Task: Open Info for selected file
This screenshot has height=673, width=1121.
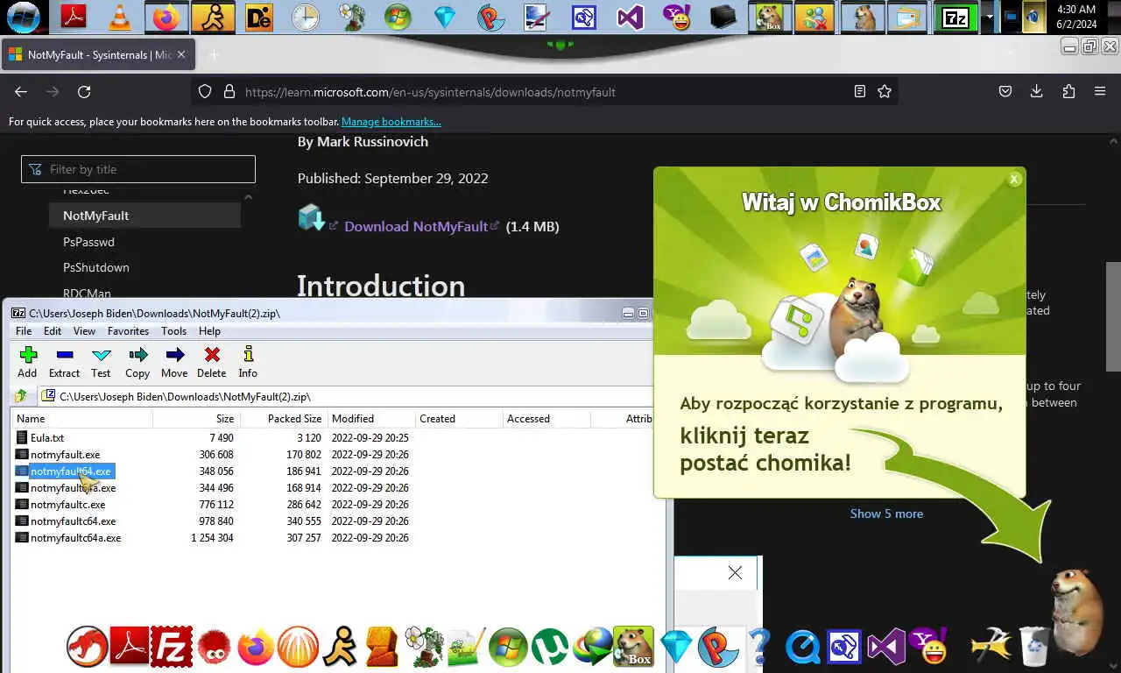Action: tap(248, 361)
